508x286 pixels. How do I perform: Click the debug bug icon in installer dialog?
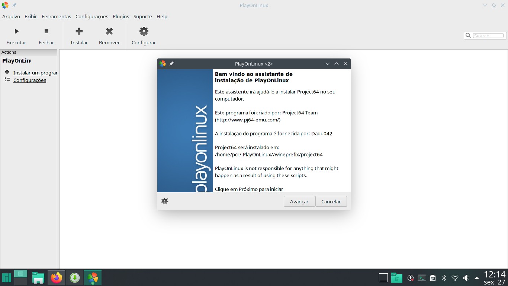tap(165, 201)
